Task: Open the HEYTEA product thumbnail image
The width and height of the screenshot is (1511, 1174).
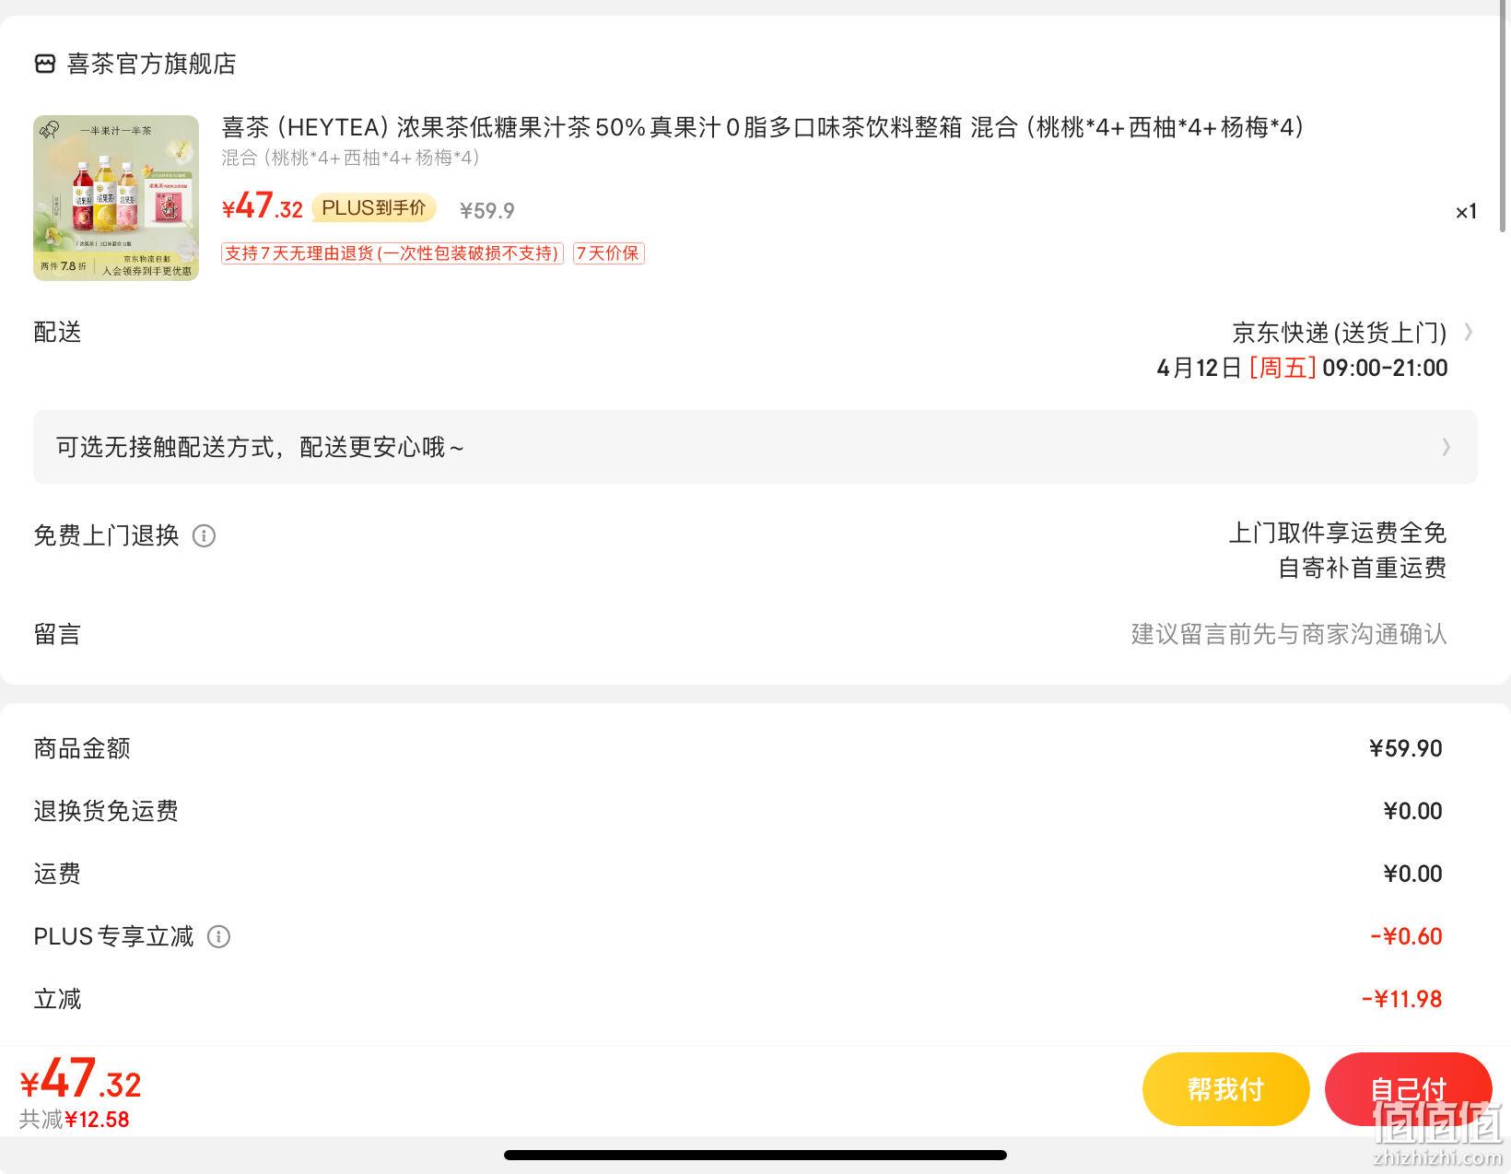Action: tap(116, 198)
